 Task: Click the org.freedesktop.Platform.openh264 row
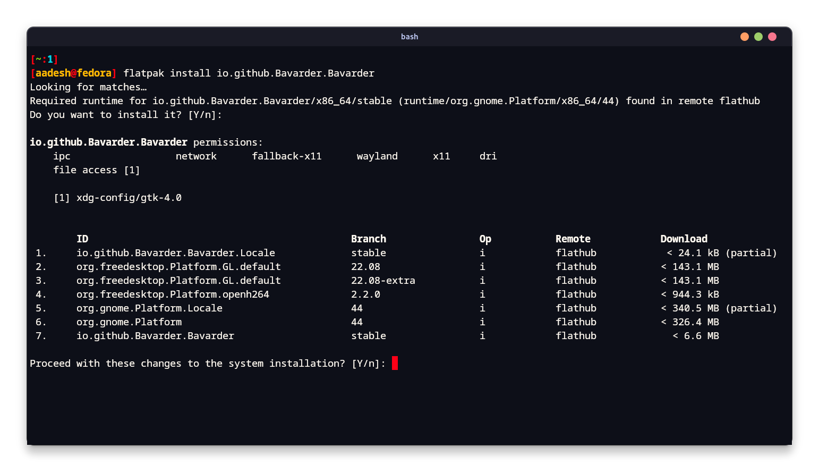(x=173, y=294)
